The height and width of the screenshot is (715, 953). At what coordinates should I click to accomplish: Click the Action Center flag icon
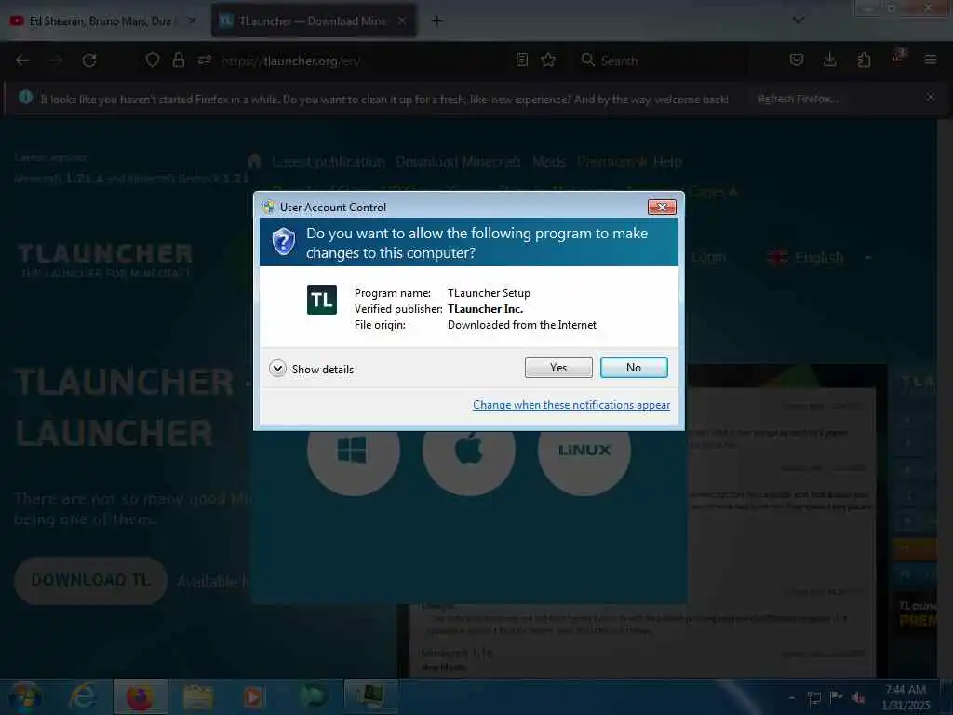tap(837, 697)
